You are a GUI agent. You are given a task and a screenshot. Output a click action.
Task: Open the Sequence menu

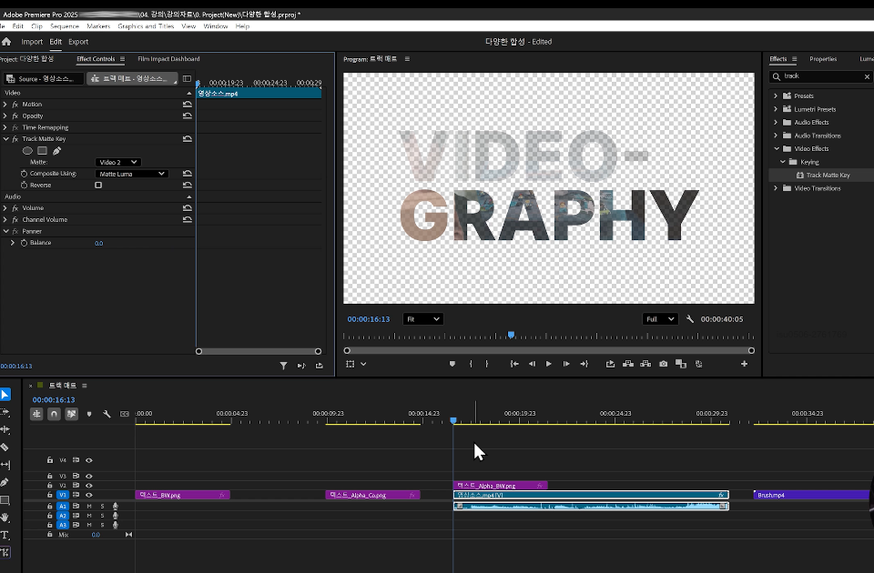[65, 26]
